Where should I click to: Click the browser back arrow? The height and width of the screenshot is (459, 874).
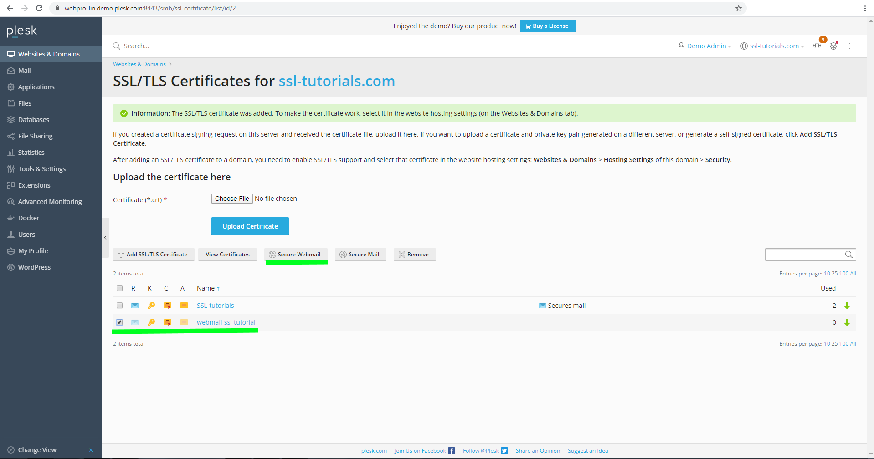point(10,8)
